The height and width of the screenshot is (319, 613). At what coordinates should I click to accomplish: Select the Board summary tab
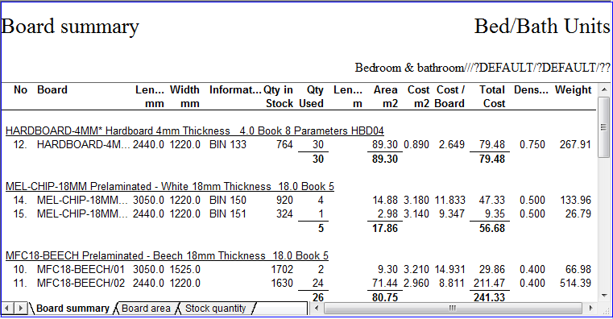72,309
